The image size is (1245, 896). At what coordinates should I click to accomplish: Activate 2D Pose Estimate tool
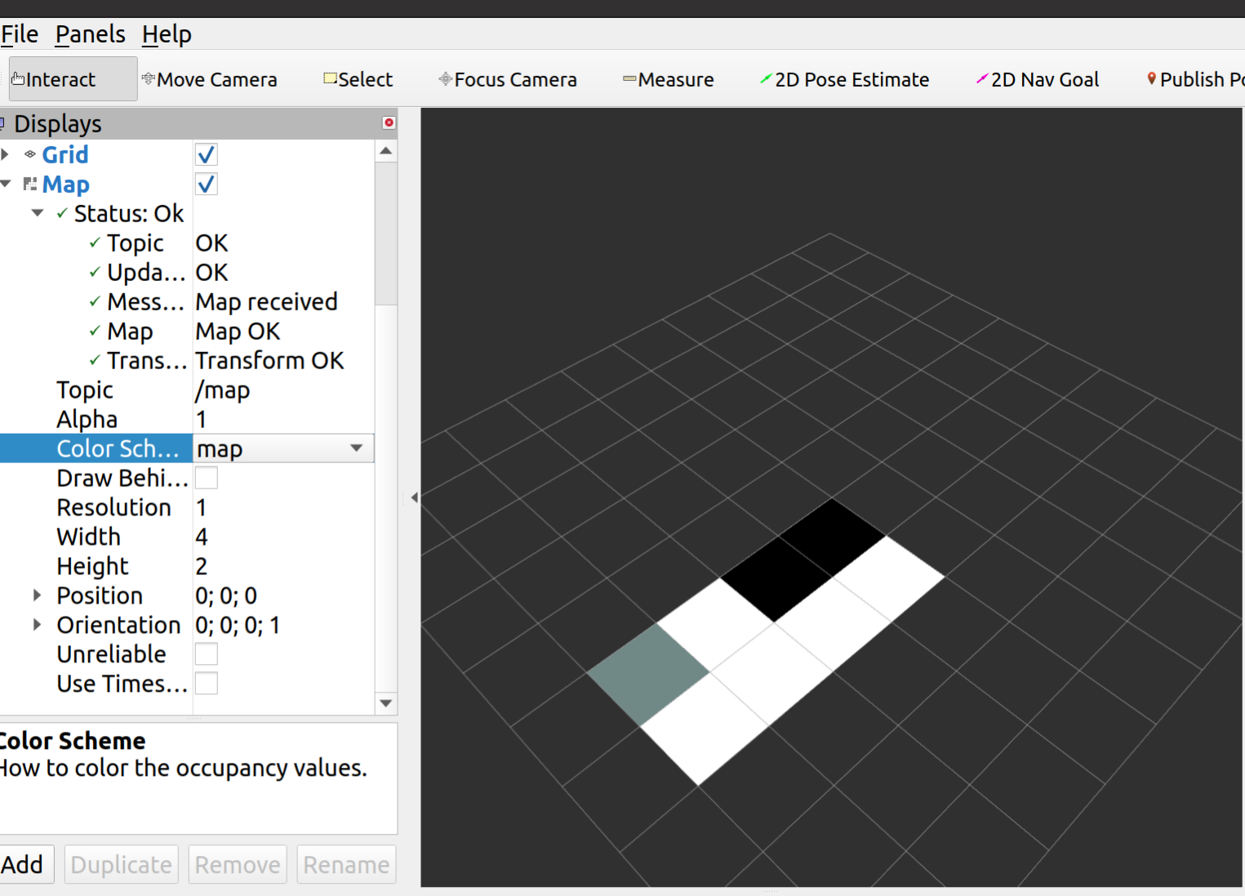coord(844,79)
